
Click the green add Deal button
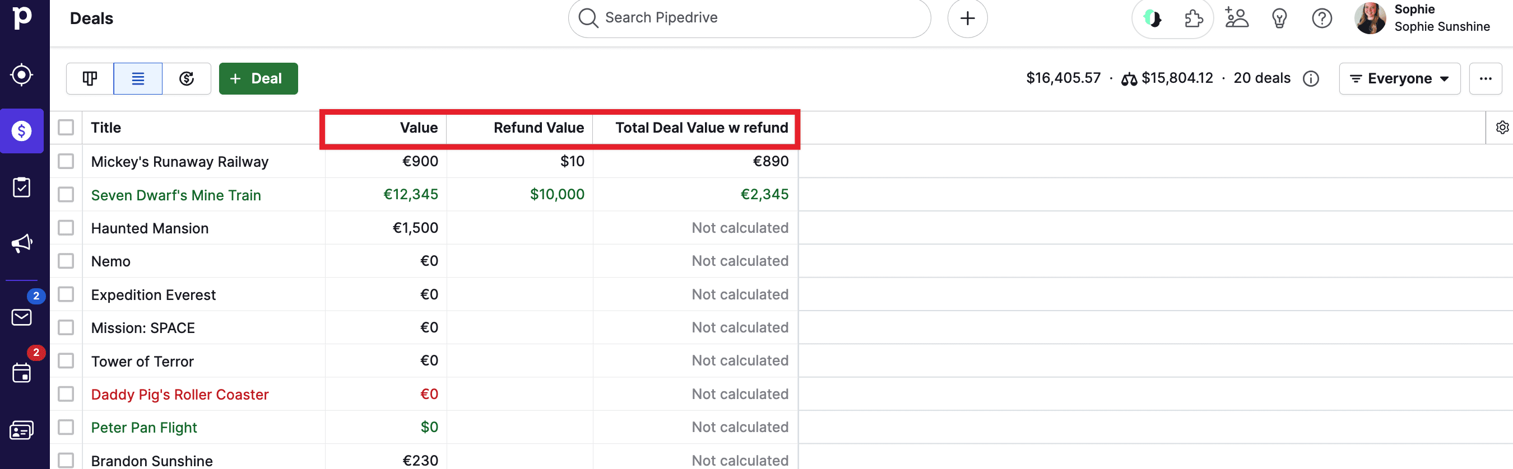click(x=258, y=78)
